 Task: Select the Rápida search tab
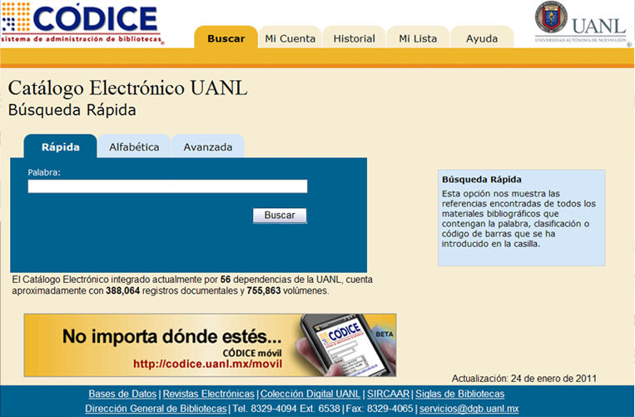coord(61,147)
